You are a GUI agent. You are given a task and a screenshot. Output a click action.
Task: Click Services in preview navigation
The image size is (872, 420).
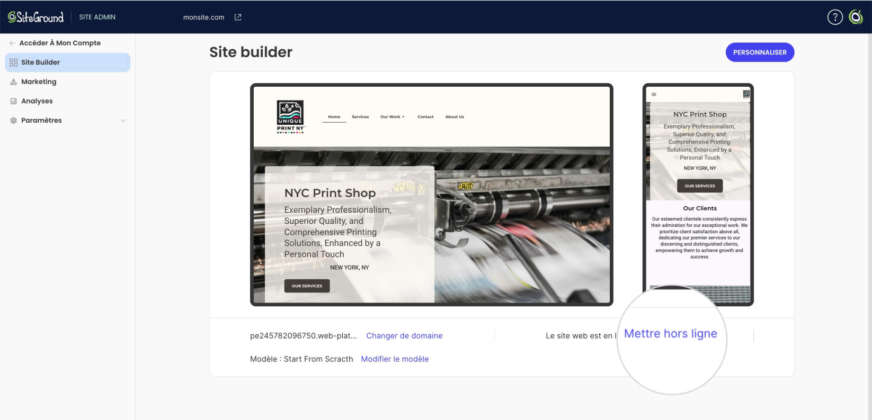[360, 117]
